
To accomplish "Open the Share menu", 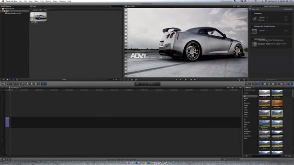I will click(x=55, y=1).
